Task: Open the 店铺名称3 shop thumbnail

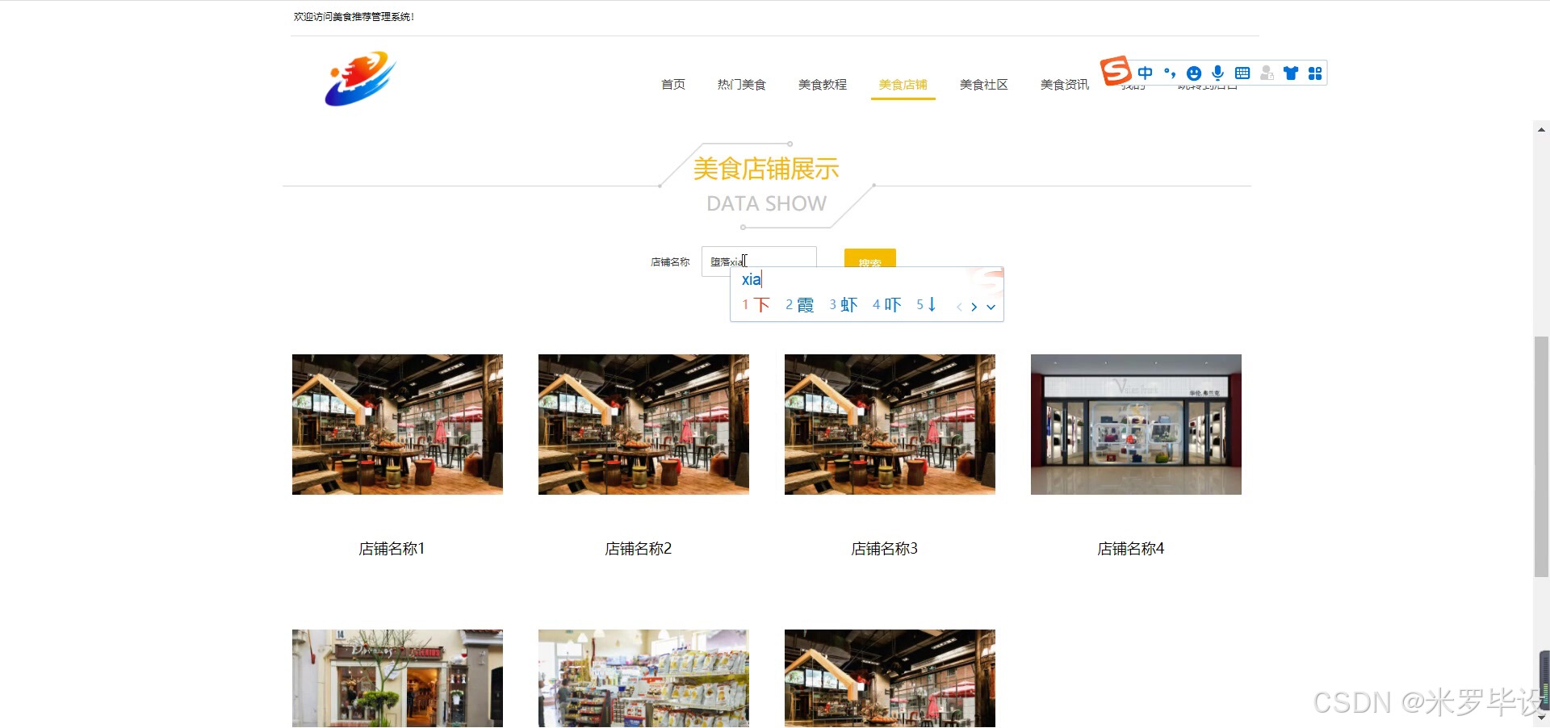Action: (890, 425)
